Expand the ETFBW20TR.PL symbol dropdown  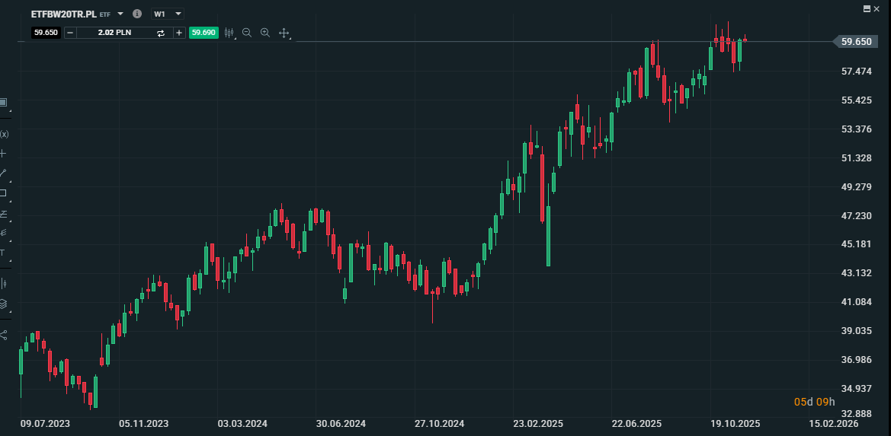point(120,14)
